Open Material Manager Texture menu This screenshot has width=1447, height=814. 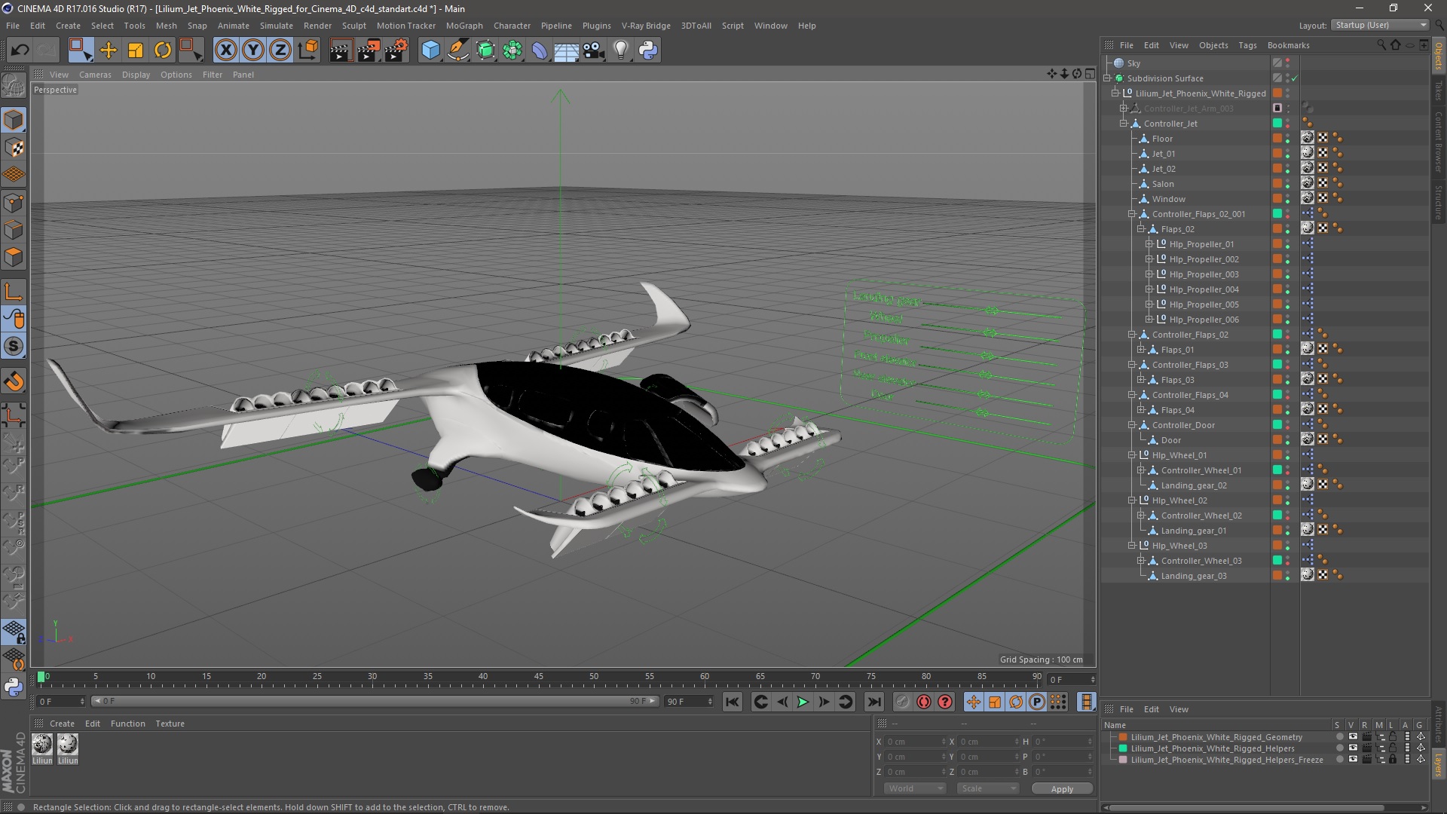(170, 724)
